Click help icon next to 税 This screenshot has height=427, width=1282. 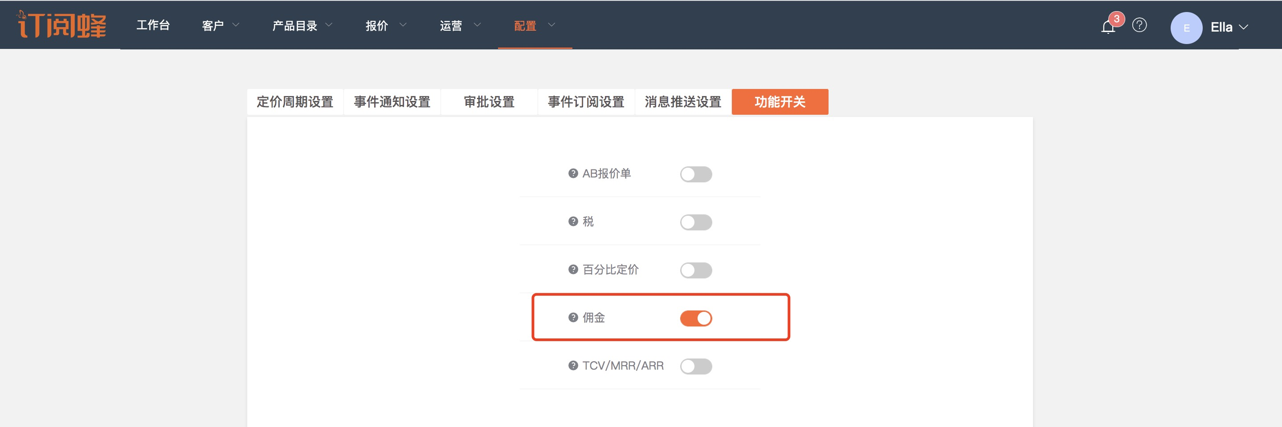[573, 222]
